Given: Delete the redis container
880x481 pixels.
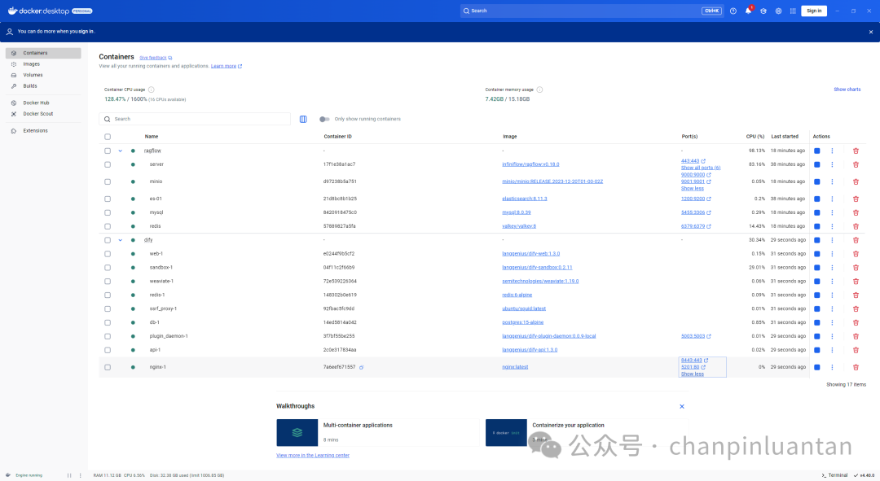Looking at the screenshot, I should click(x=856, y=226).
